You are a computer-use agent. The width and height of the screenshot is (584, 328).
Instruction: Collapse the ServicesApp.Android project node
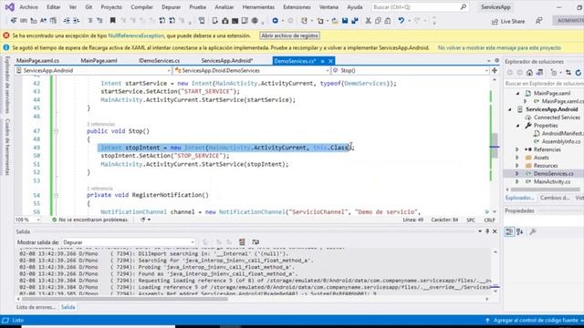[x=510, y=109]
